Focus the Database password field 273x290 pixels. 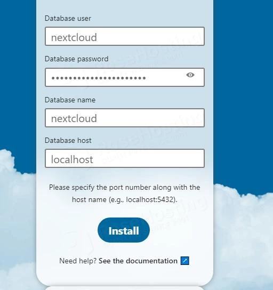pos(125,77)
